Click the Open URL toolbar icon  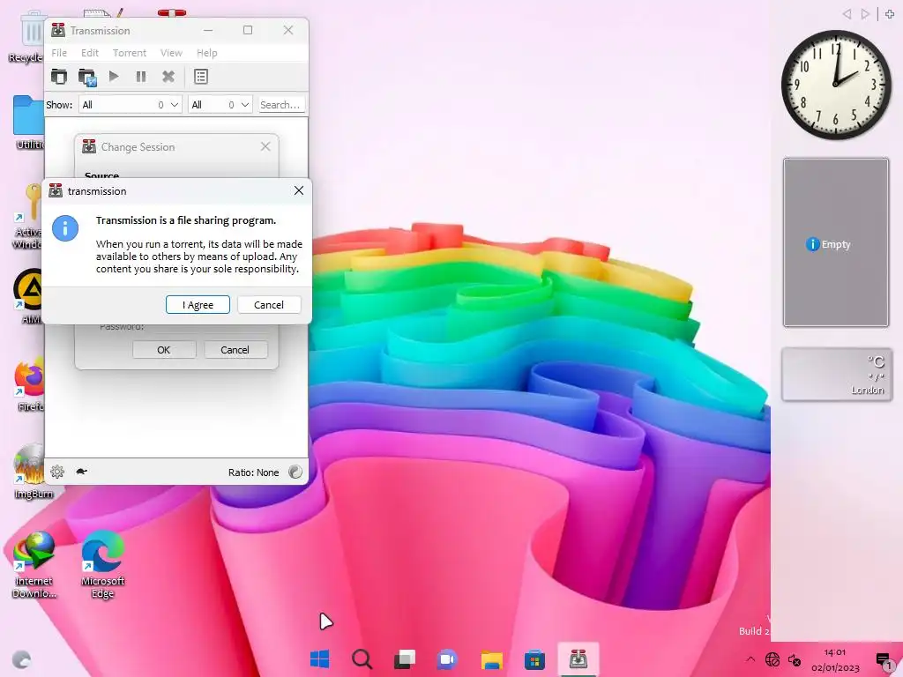point(87,77)
